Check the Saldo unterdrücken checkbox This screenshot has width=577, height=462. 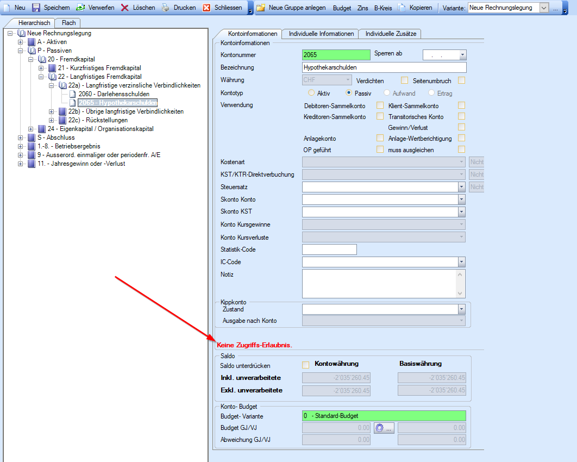coord(305,365)
